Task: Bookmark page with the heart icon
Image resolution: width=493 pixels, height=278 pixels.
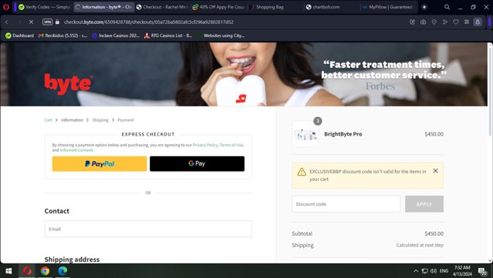Action: point(456,22)
